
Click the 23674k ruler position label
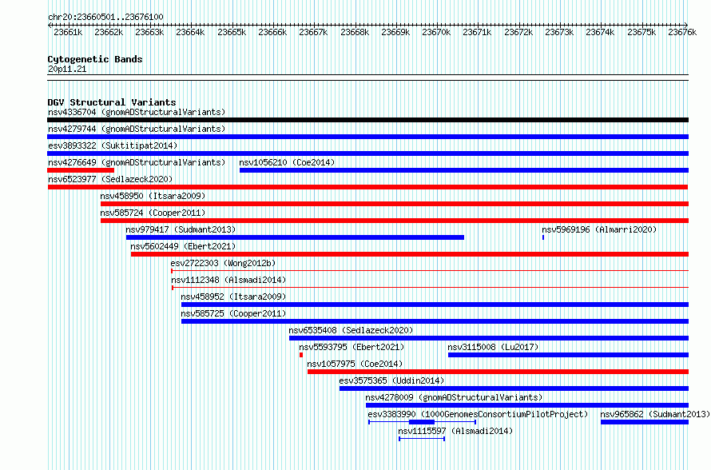600,32
